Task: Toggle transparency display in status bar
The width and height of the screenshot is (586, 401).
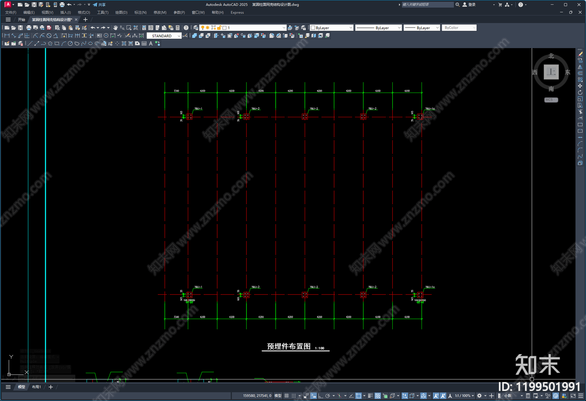Action: point(378,396)
